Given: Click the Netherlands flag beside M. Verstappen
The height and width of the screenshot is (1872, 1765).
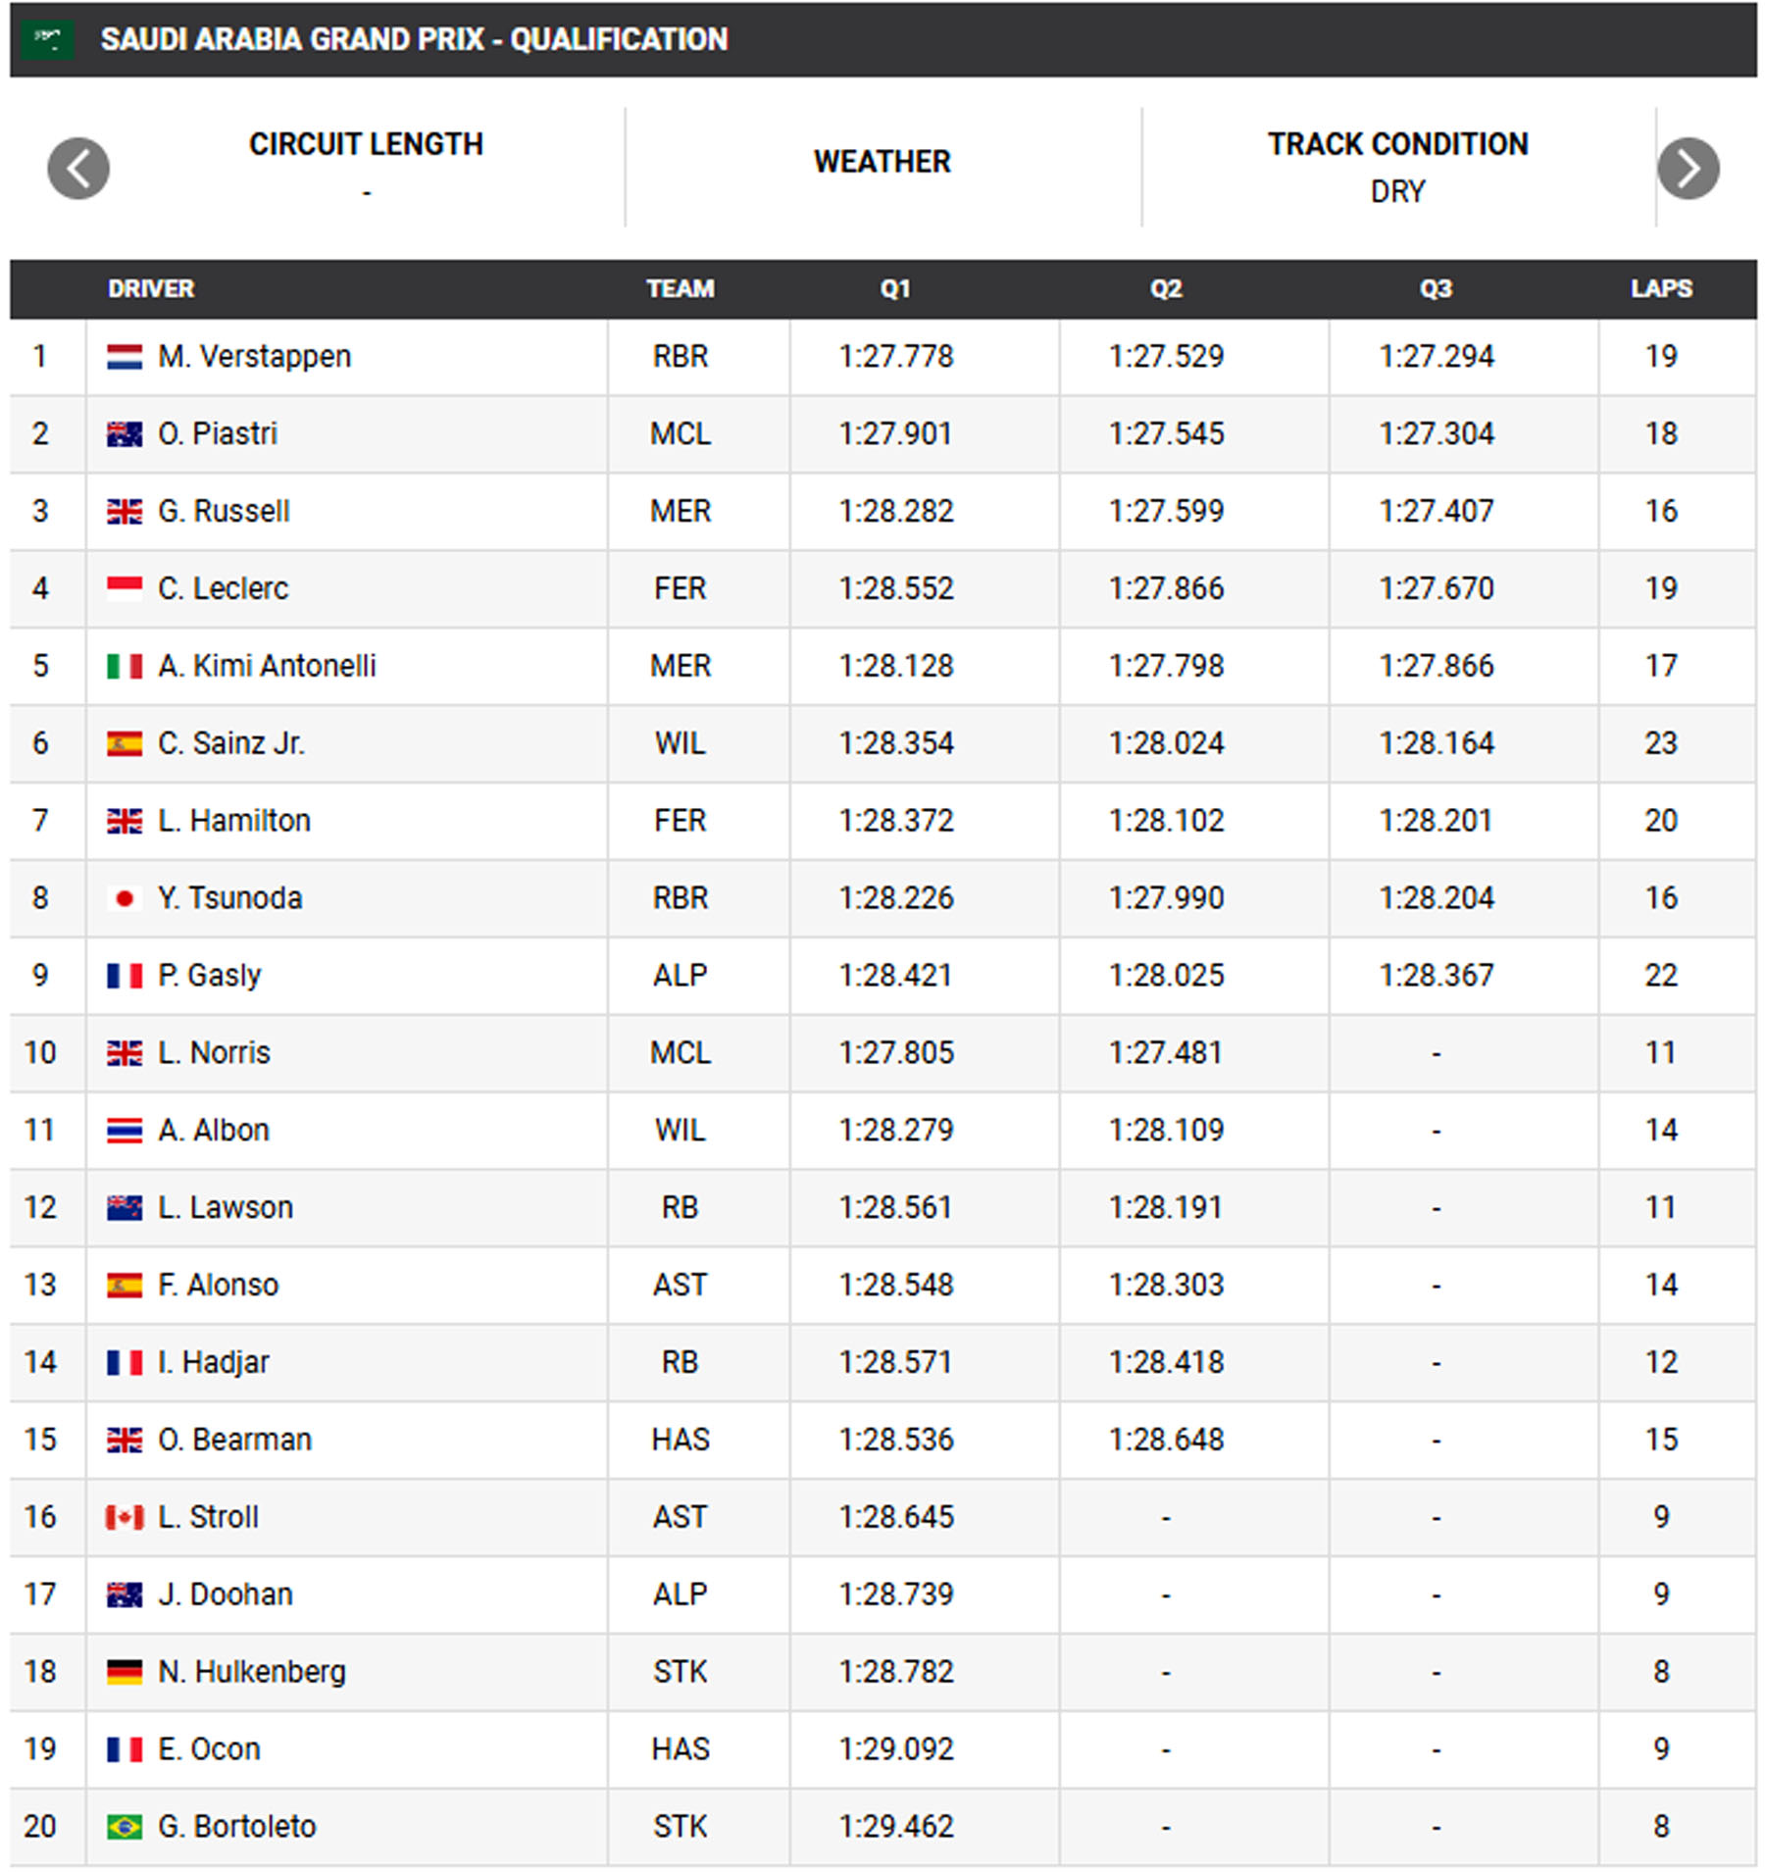Looking at the screenshot, I should (125, 357).
